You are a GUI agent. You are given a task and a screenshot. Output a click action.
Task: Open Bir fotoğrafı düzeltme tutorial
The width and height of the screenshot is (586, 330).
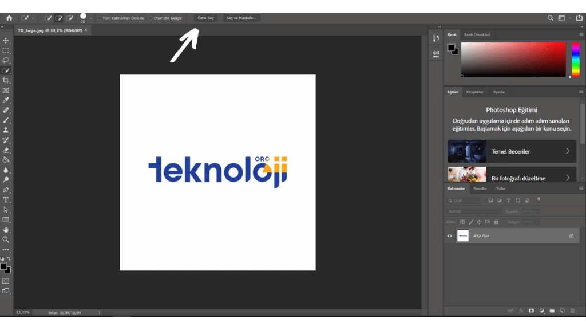512,174
